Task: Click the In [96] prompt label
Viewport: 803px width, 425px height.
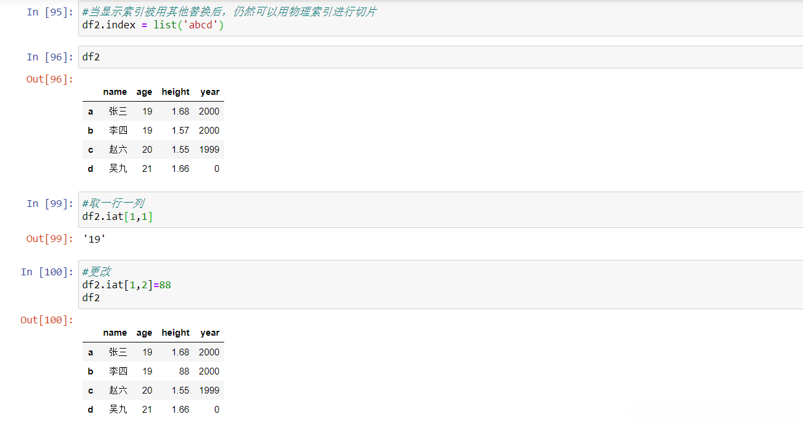Action: point(50,57)
